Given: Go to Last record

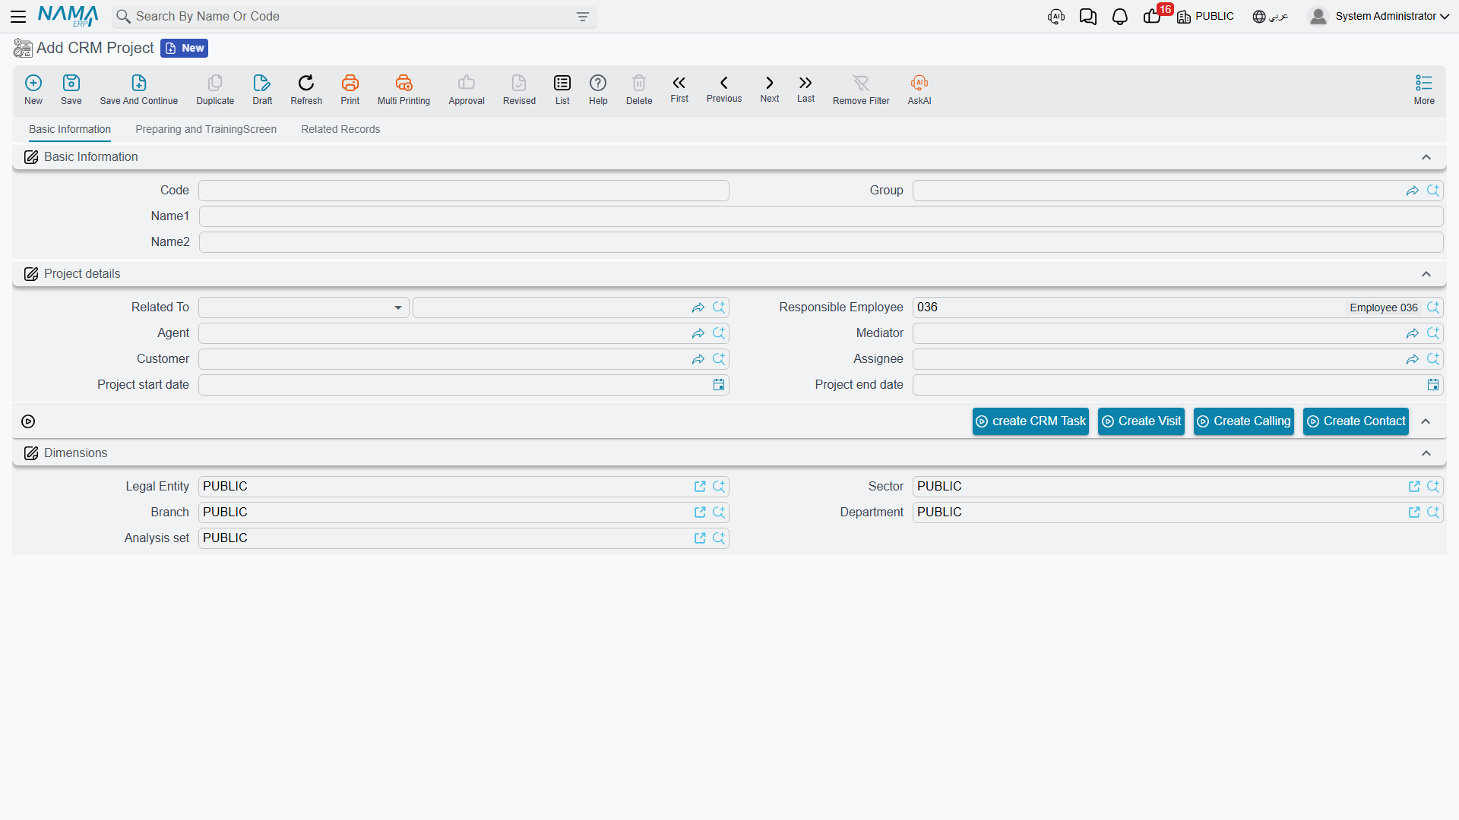Looking at the screenshot, I should point(805,89).
